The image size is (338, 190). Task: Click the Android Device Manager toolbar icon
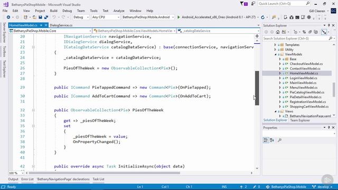coord(285,17)
